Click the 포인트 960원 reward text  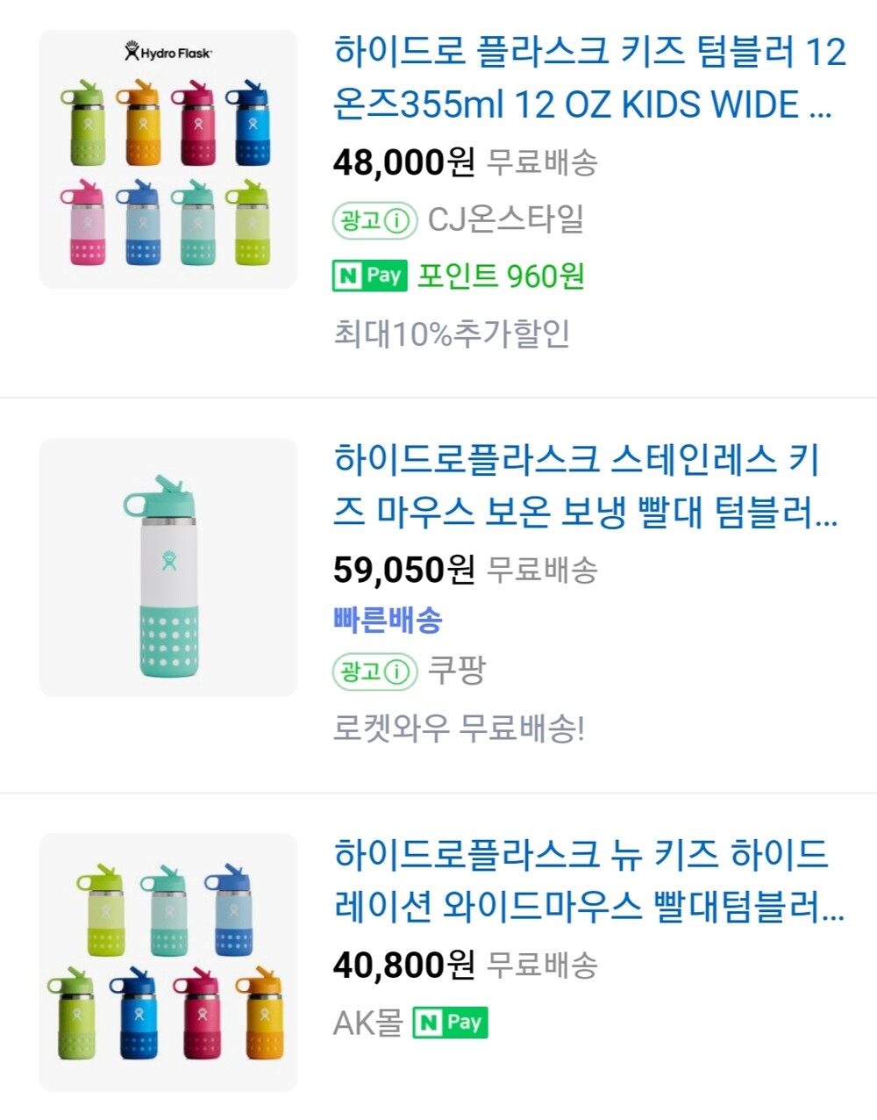pos(500,276)
